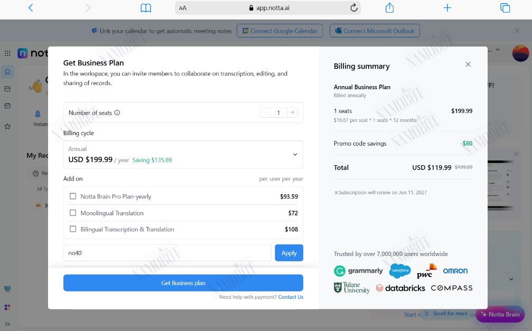Image resolution: width=532 pixels, height=331 pixels.
Task: Dismiss the calendar link banner
Action: click(517, 31)
